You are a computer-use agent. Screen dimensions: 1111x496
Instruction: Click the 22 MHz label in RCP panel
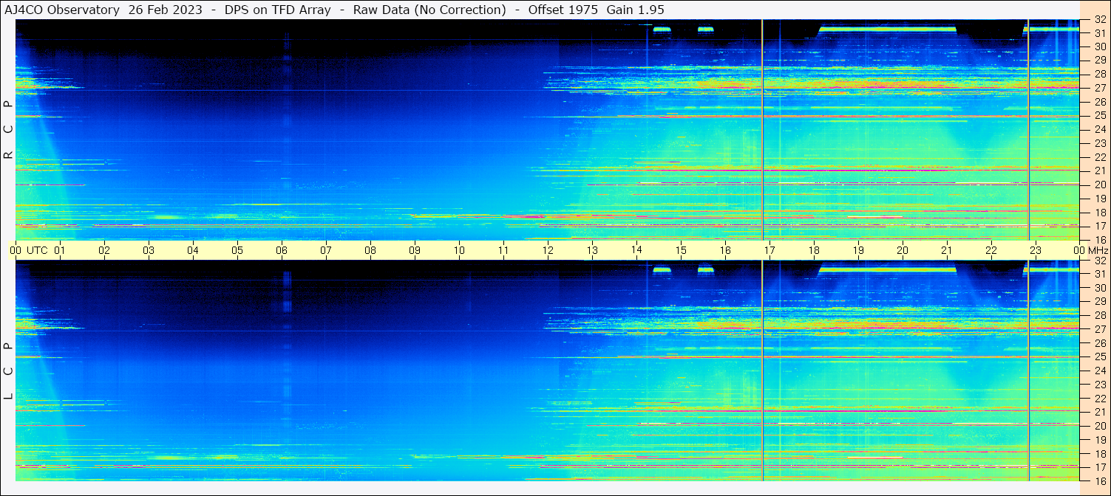1100,157
